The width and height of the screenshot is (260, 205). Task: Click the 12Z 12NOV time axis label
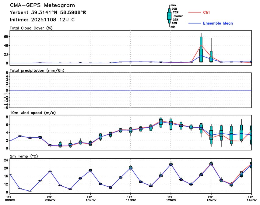[170, 199]
